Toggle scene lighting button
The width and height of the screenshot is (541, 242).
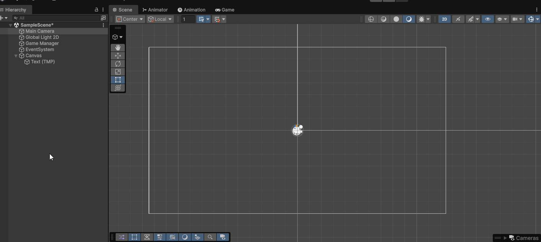click(x=458, y=19)
